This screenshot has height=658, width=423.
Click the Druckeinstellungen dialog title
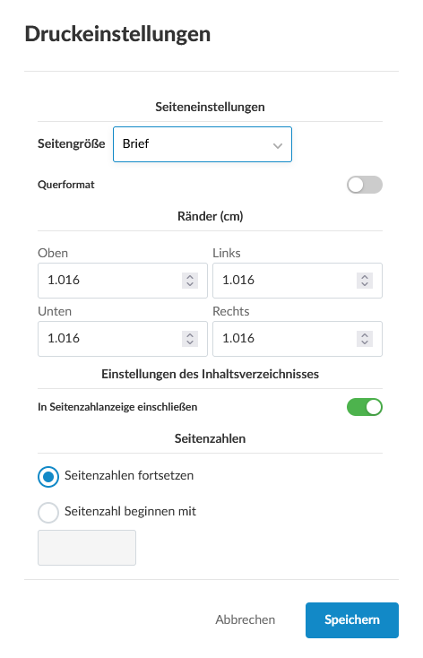[x=117, y=34]
